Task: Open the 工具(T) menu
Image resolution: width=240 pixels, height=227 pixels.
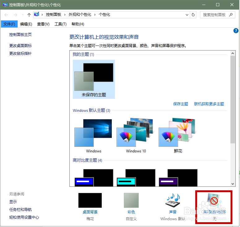Action: tap(60, 24)
